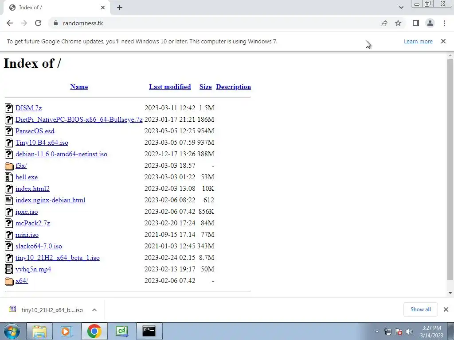Click Tiny10 B4 x64.iso link

[42, 143]
